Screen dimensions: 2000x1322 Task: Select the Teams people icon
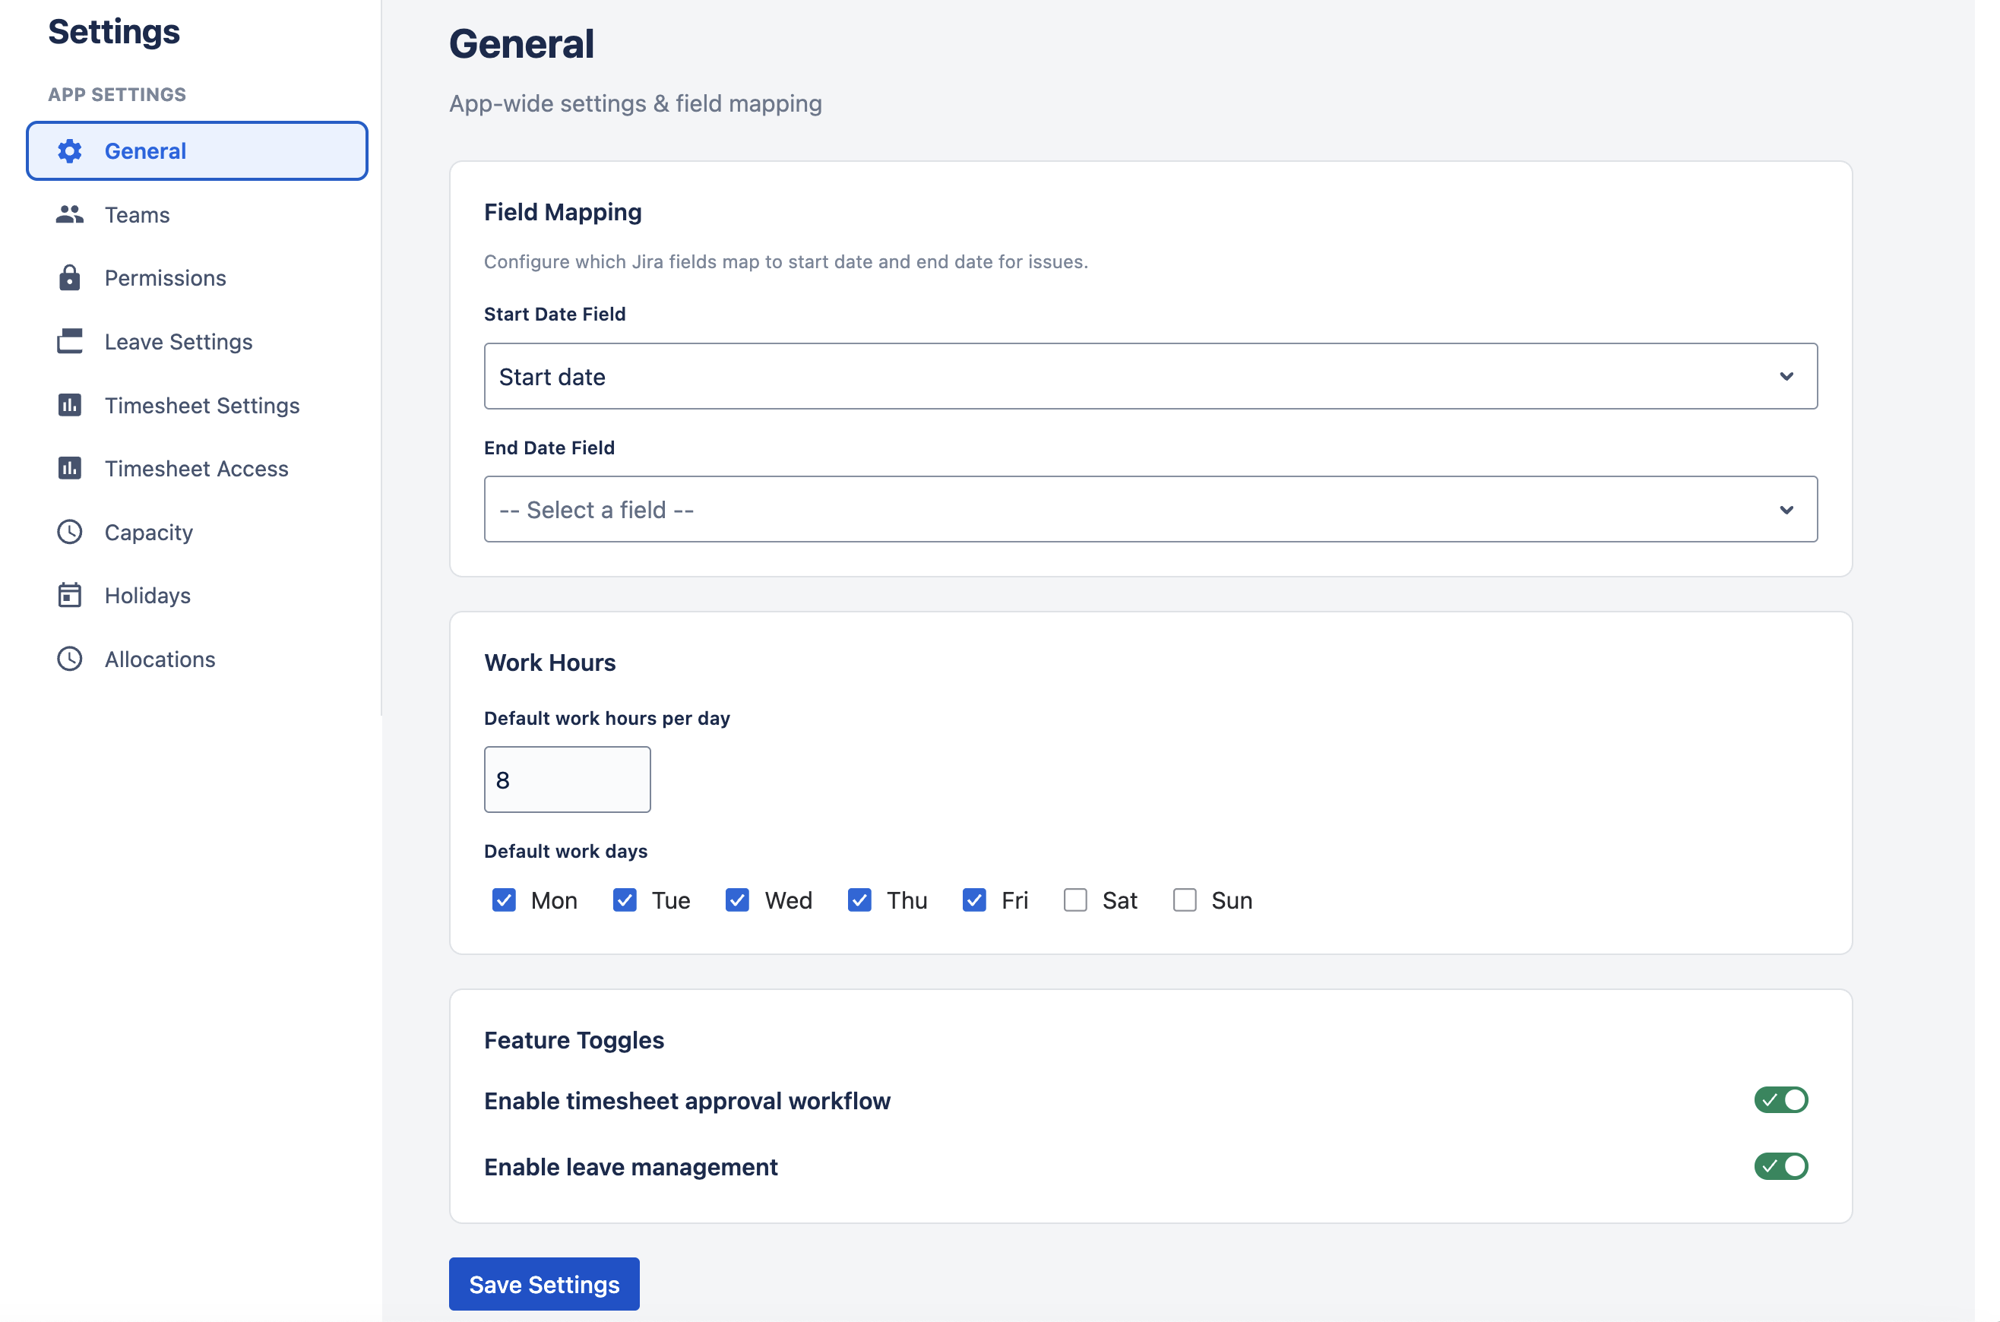click(70, 214)
